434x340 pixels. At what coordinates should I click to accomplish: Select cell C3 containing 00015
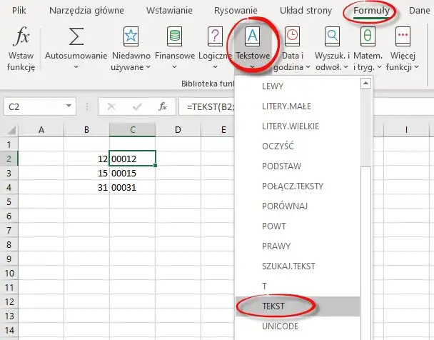point(131,174)
